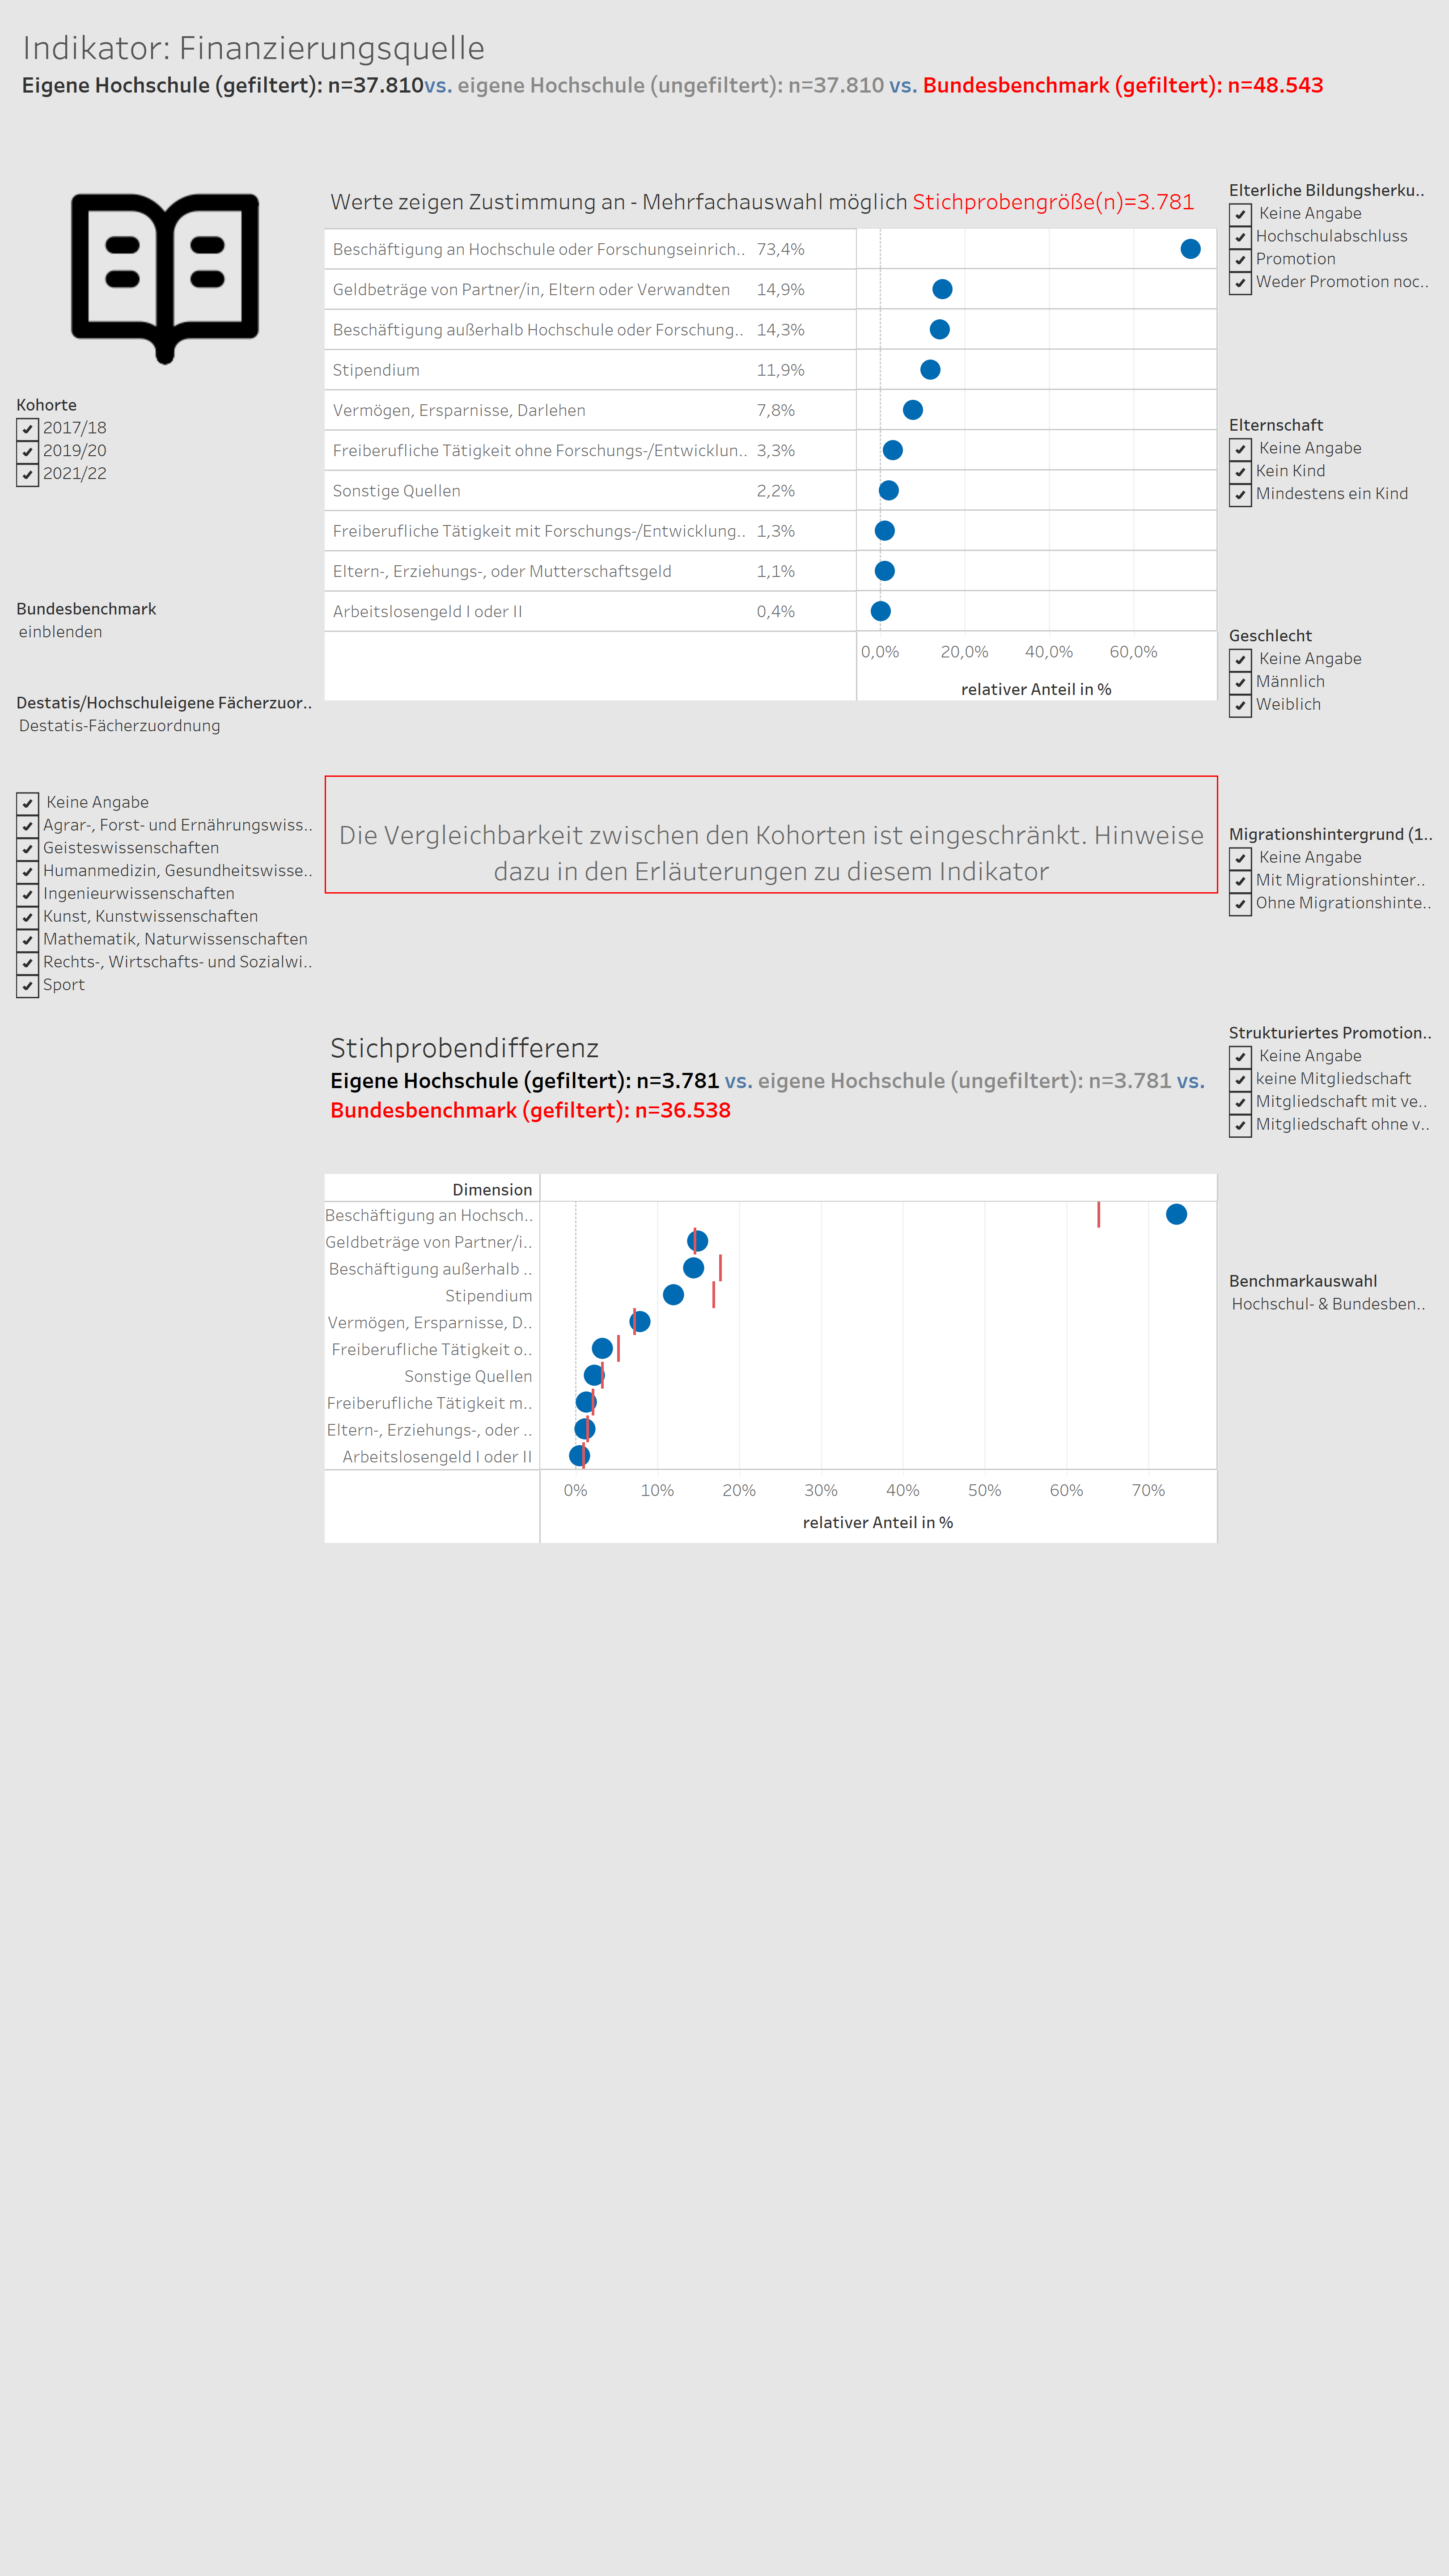Toggle the 2021/22 cohort checkbox
Viewport: 1449px width, 2576px height.
(x=28, y=474)
